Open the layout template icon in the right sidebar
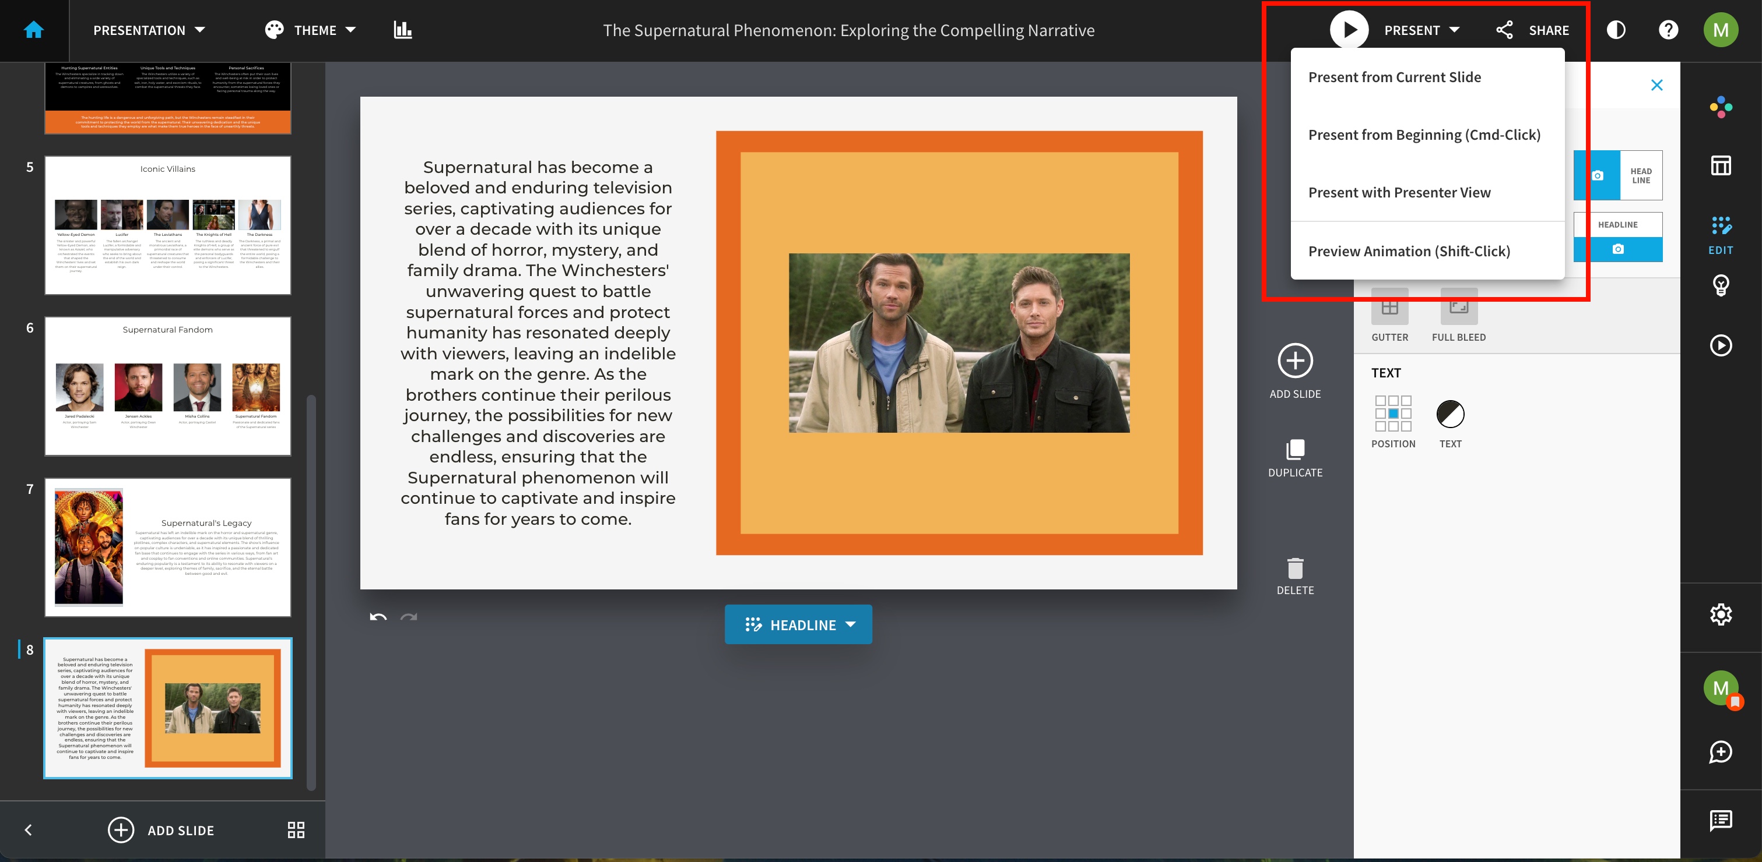1762x862 pixels. pos(1721,165)
